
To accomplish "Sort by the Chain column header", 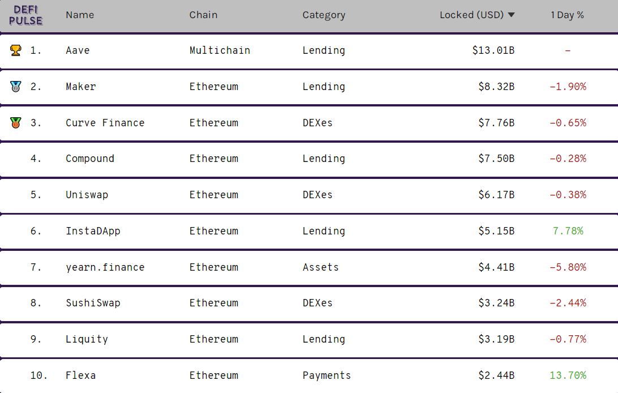I will coord(203,15).
